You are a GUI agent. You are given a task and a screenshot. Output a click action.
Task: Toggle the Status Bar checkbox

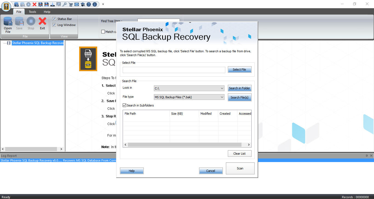coord(54,19)
